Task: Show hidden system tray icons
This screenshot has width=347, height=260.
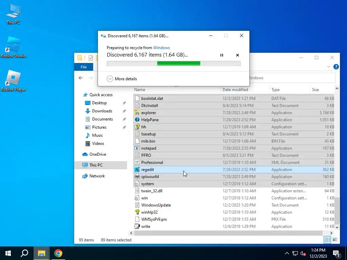Action: click(287, 253)
